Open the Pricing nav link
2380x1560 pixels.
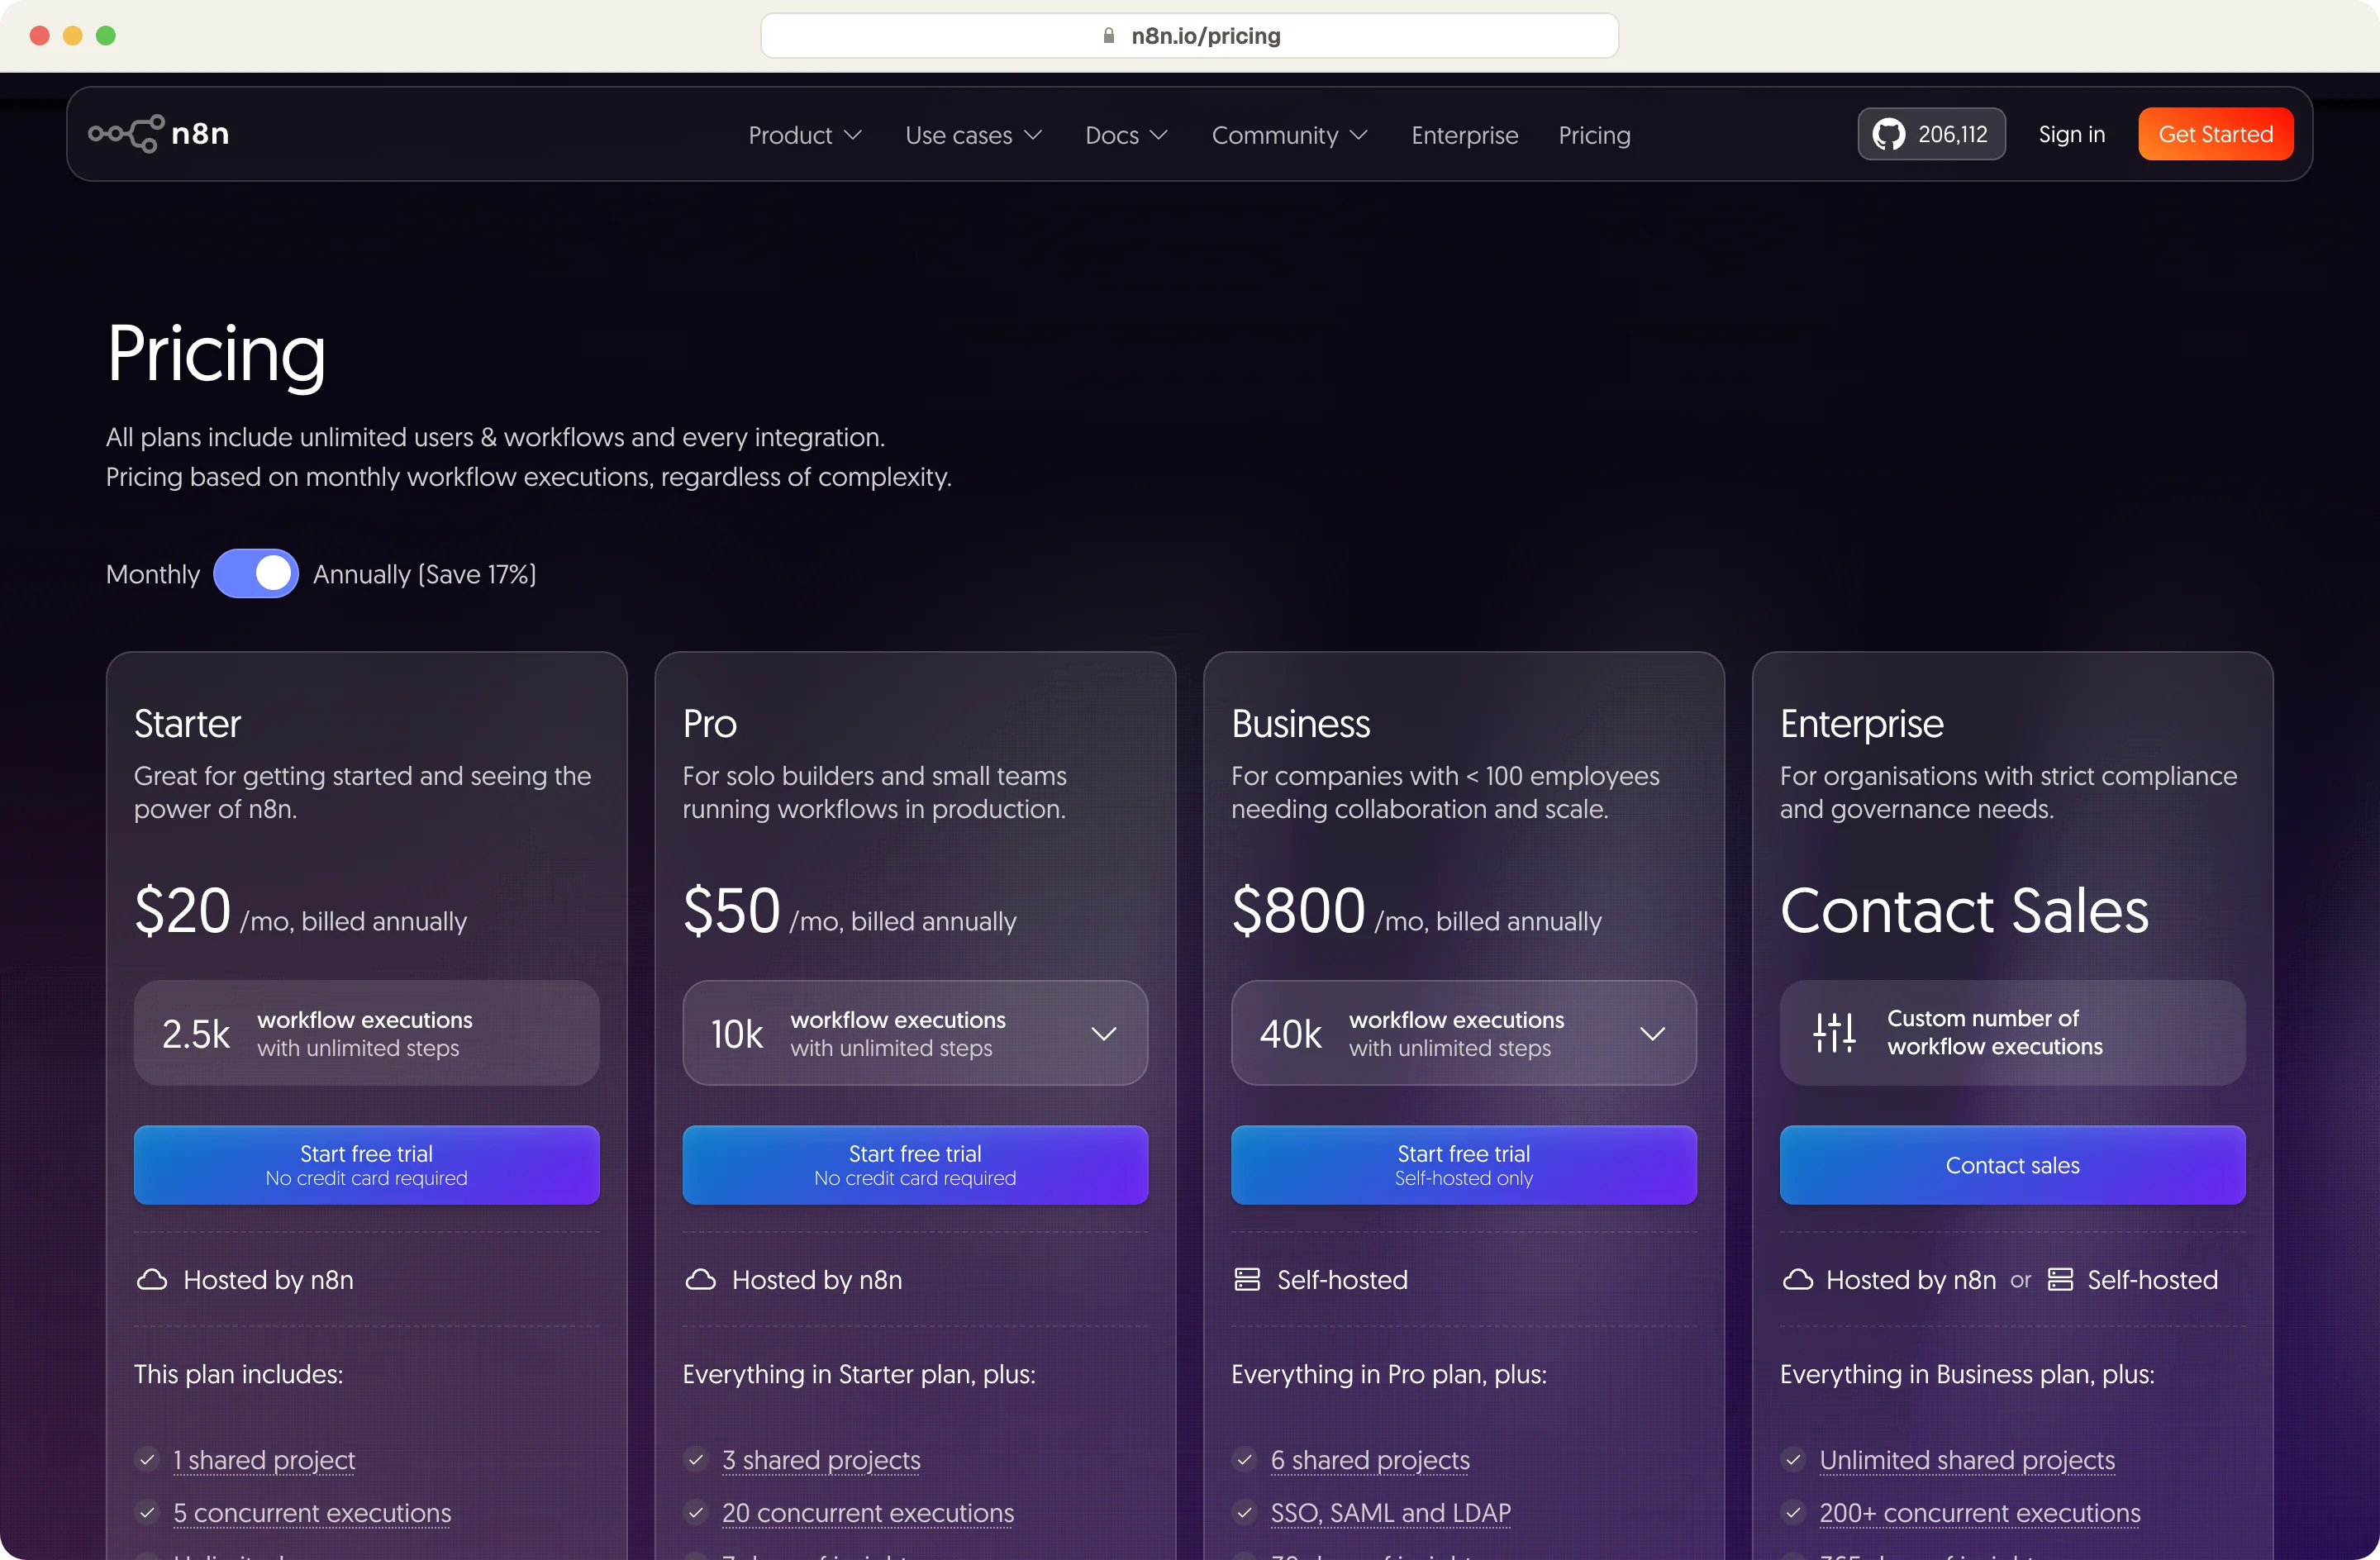[1595, 135]
